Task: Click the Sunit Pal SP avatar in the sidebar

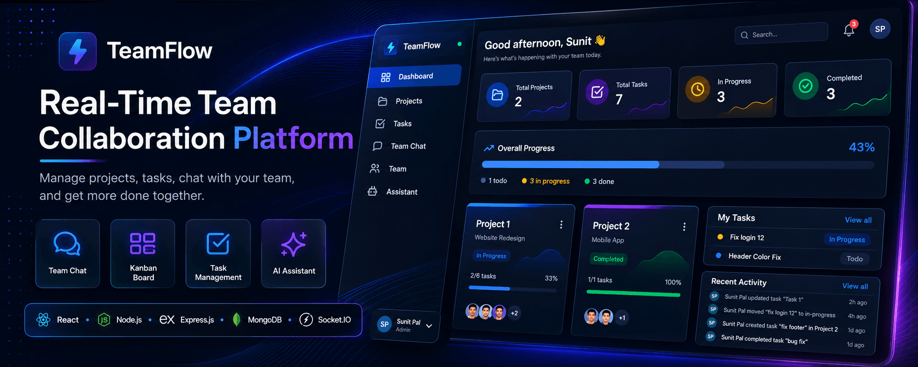Action: click(x=385, y=324)
